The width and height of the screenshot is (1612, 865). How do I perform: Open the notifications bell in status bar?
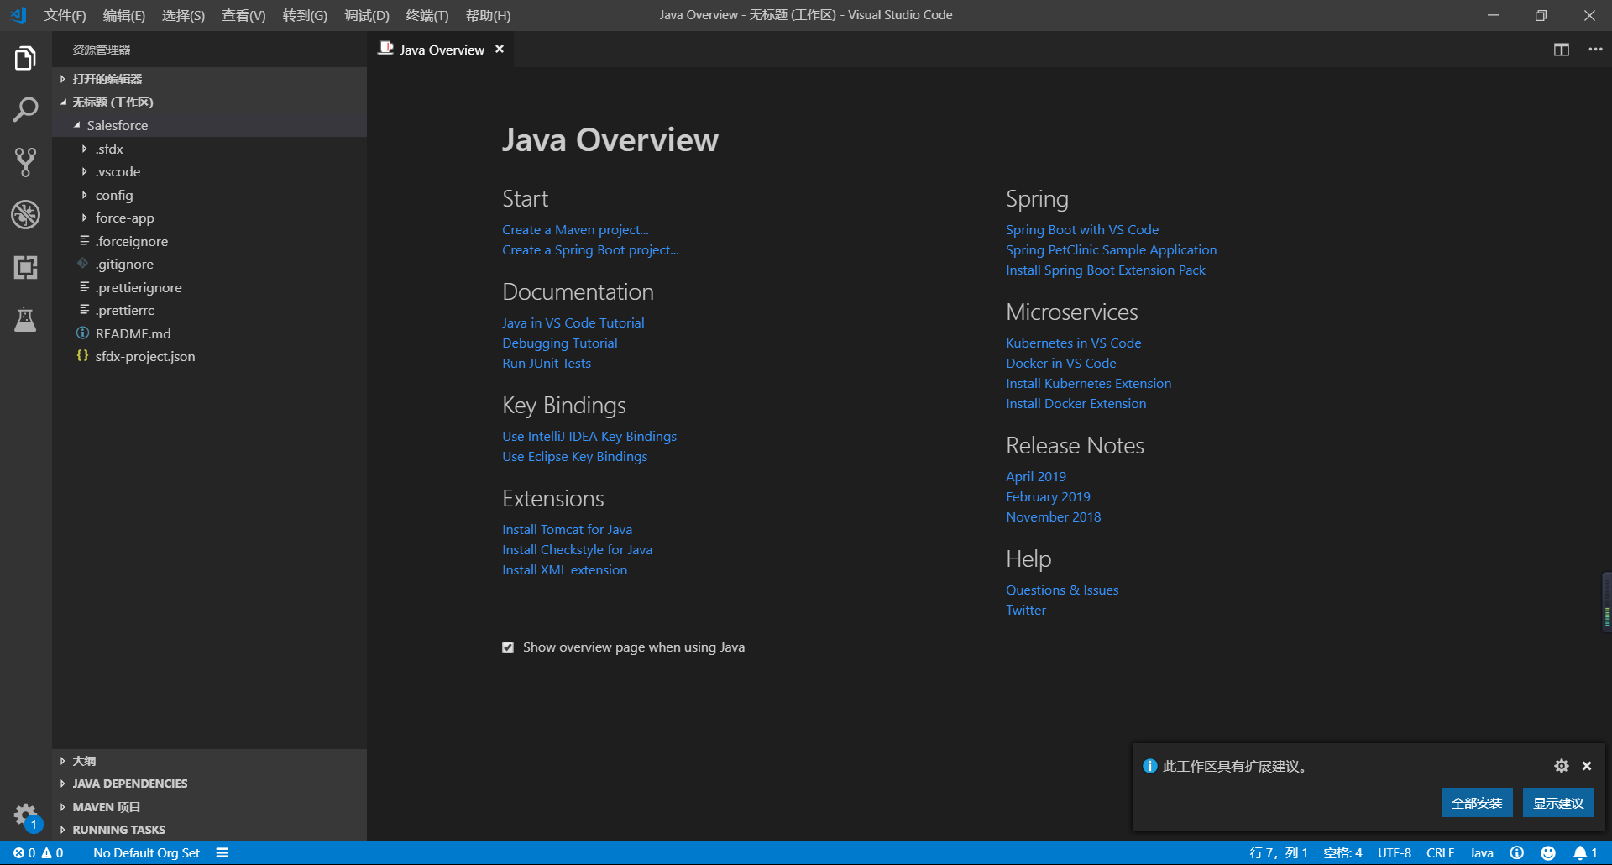(1585, 853)
